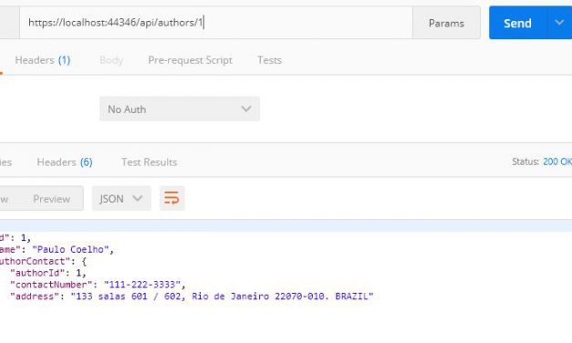This screenshot has width=572, height=343.
Task: Open the Params editor
Action: tap(446, 23)
